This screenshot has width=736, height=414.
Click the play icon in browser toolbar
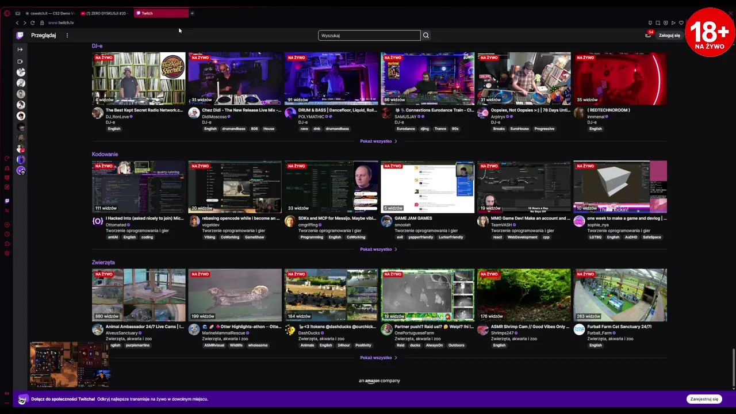tap(673, 22)
